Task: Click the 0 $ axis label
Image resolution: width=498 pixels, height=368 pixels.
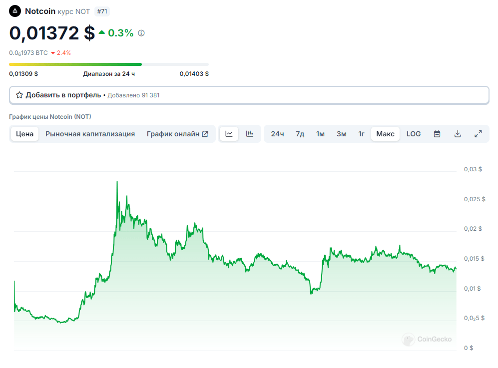Action: click(x=469, y=348)
